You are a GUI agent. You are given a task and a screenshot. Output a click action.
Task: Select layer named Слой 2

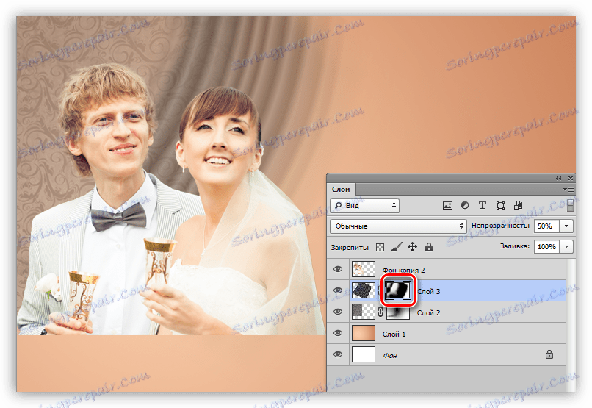[x=428, y=313]
